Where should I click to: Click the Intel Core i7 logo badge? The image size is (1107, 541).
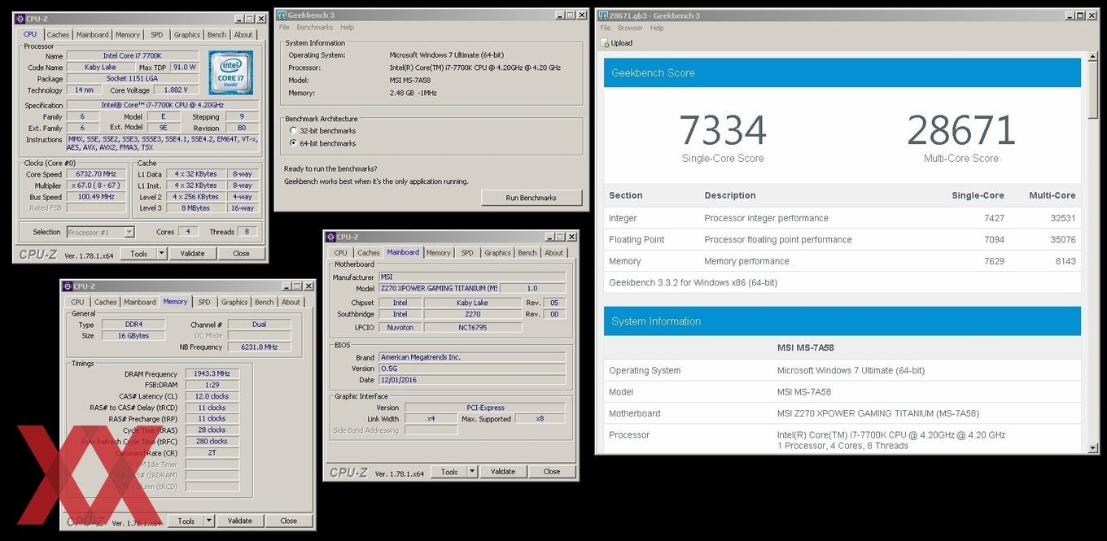(230, 72)
